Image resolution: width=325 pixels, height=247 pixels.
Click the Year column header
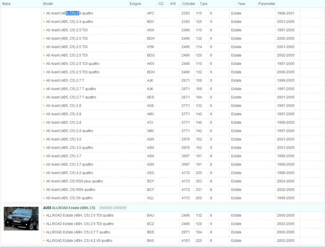click(241, 4)
